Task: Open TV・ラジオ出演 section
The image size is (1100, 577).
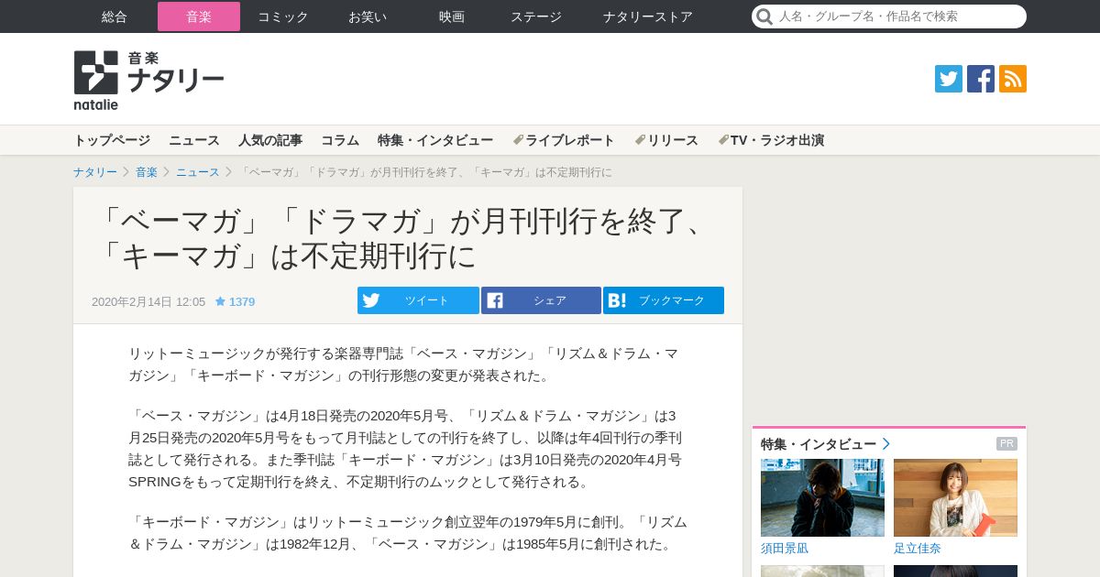Action: click(771, 140)
